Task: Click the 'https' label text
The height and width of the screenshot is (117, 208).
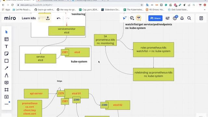Action: pyautogui.click(x=59, y=81)
